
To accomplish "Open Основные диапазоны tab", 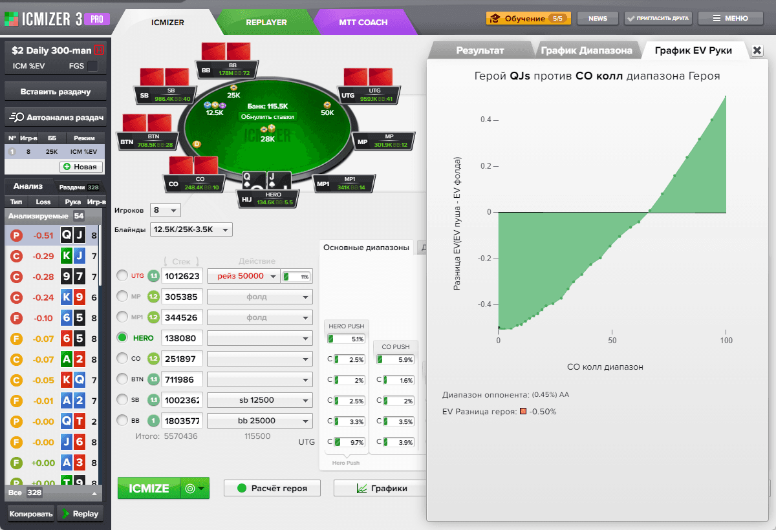I will click(367, 248).
